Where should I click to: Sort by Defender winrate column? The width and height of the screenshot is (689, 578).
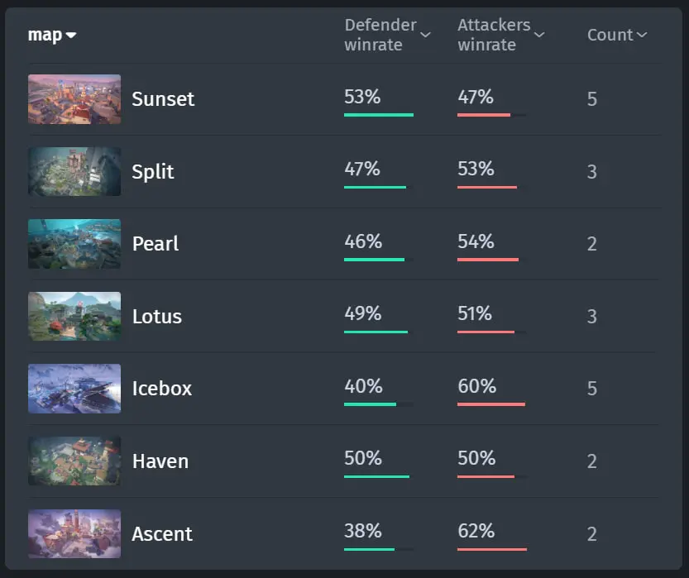pos(388,35)
